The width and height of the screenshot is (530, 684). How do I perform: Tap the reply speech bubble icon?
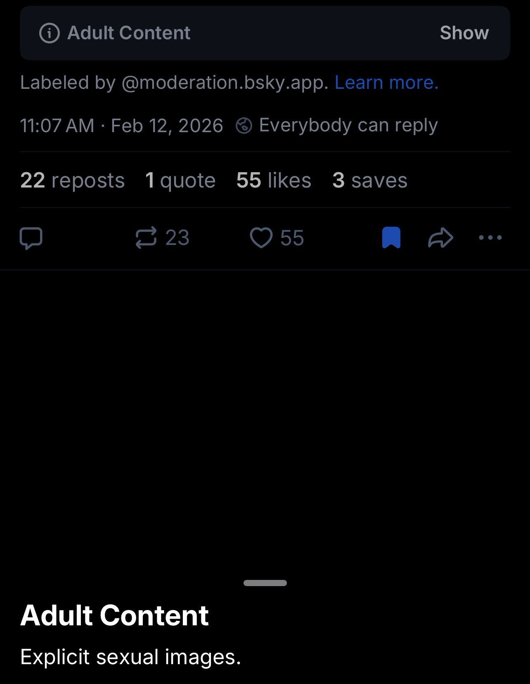31,238
